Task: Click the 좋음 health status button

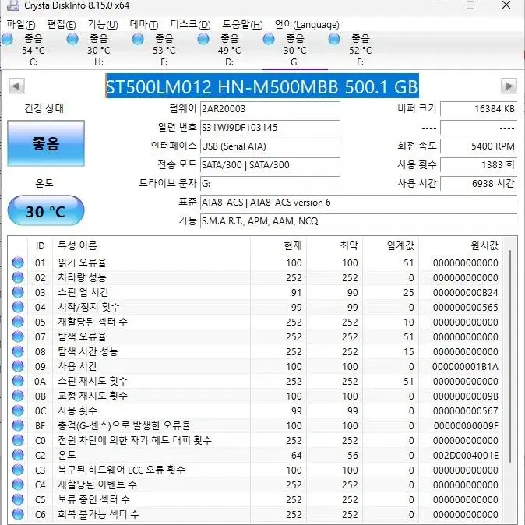Action: pyautogui.click(x=46, y=143)
